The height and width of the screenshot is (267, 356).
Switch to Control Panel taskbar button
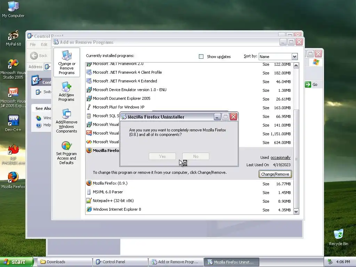click(120, 262)
